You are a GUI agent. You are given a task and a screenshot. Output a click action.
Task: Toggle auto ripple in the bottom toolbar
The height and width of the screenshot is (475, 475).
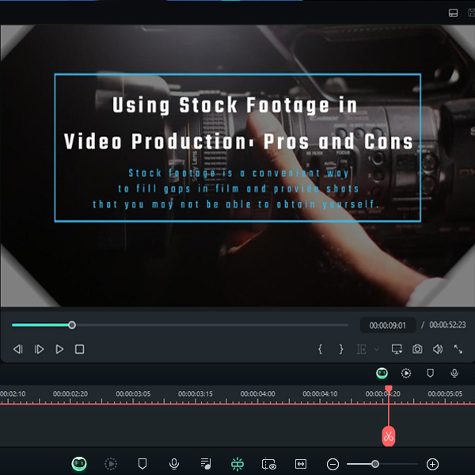[x=237, y=464]
